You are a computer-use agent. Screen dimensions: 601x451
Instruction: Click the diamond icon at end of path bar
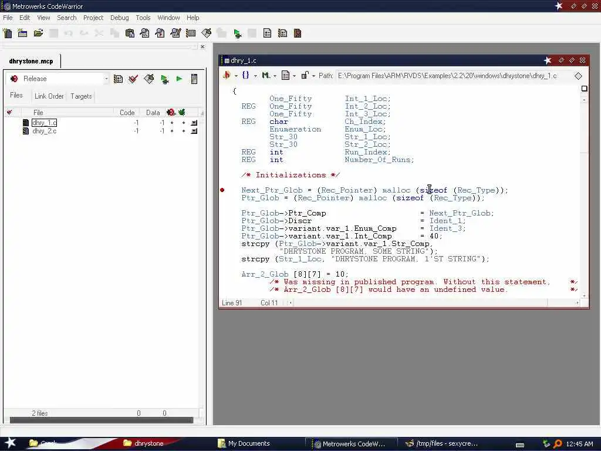[x=578, y=76]
